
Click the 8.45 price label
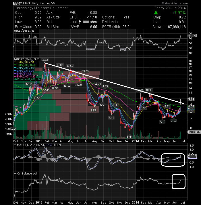click(115, 105)
